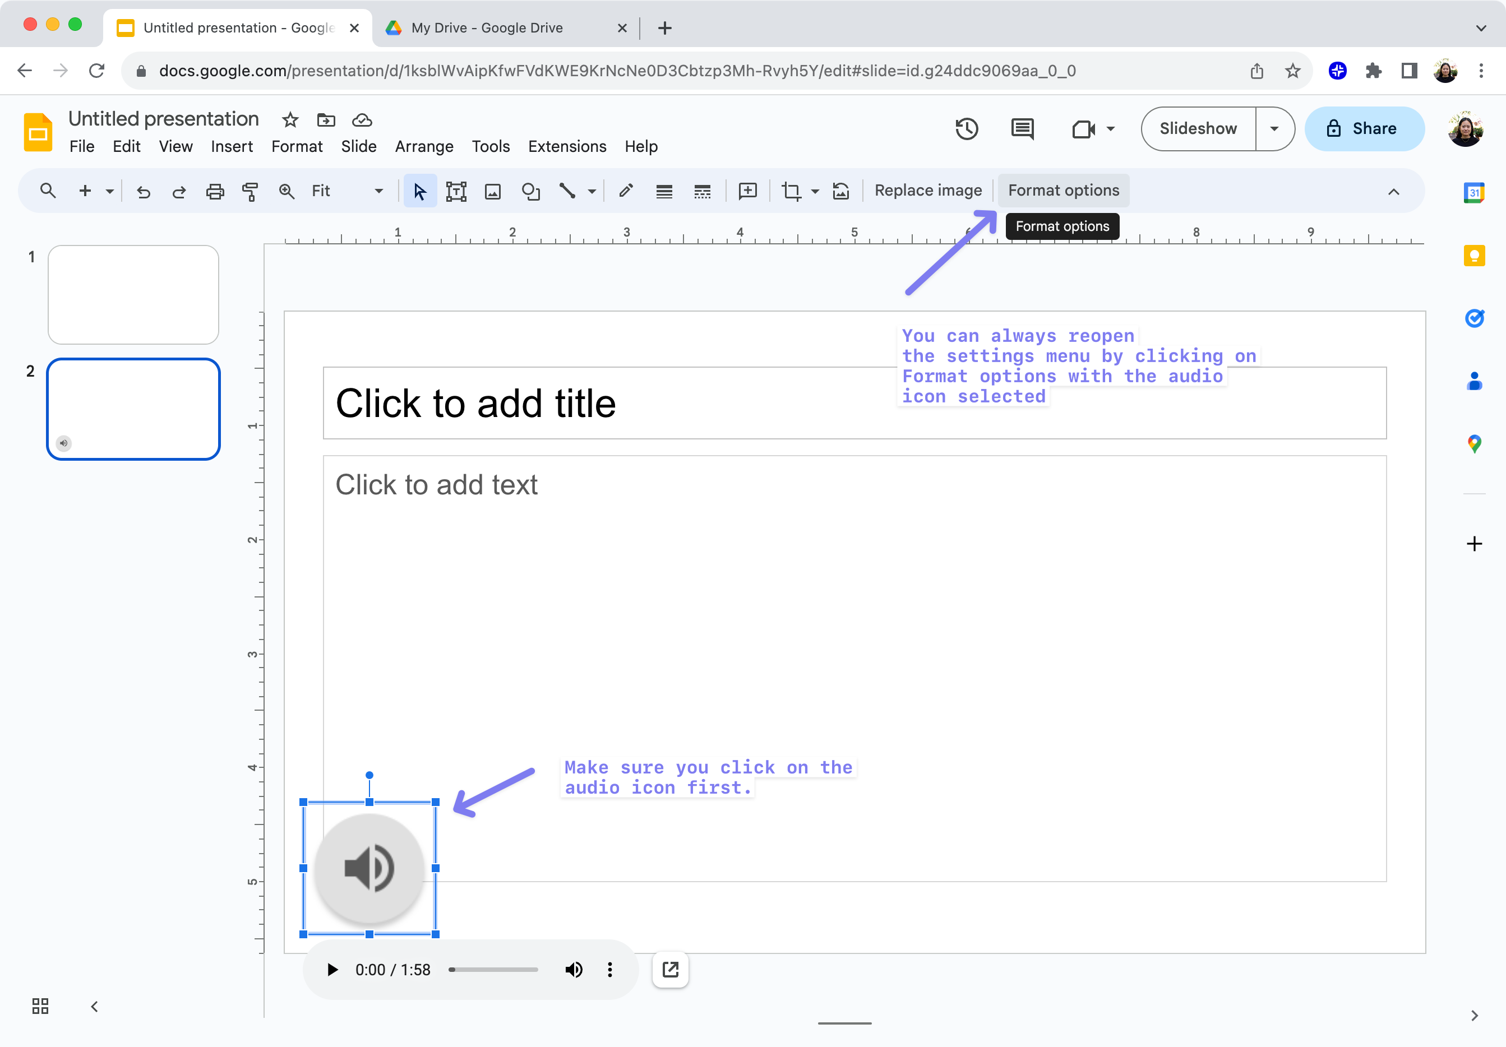1506x1047 pixels.
Task: Expand the video call options arrow
Action: click(1111, 129)
